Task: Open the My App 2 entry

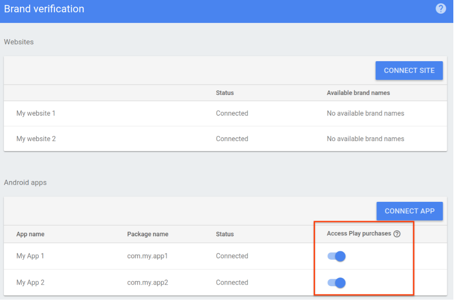Action: [x=30, y=283]
